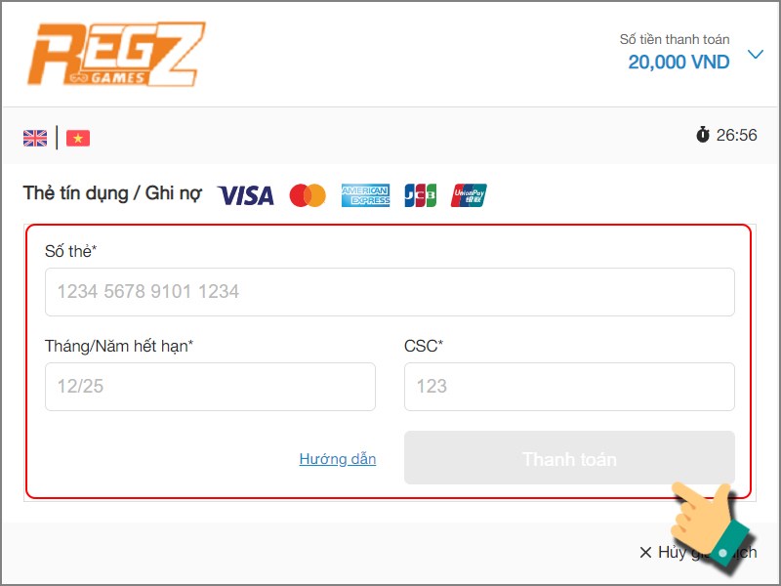Click the American Express logo

coord(365,195)
